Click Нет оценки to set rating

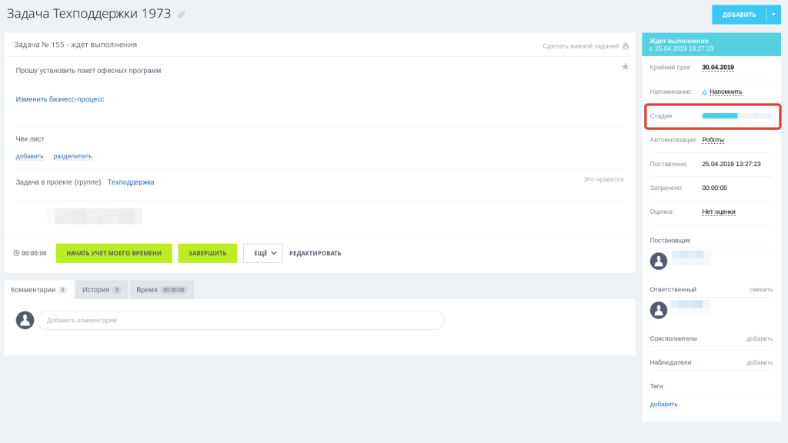pos(719,212)
